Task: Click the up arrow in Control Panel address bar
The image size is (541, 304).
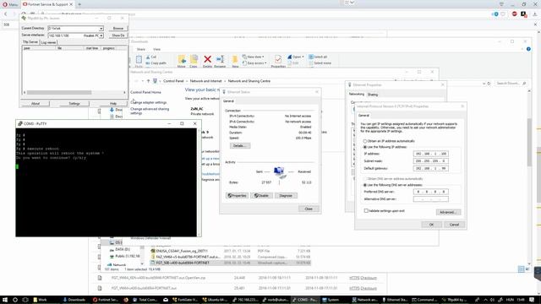Action: (148, 81)
